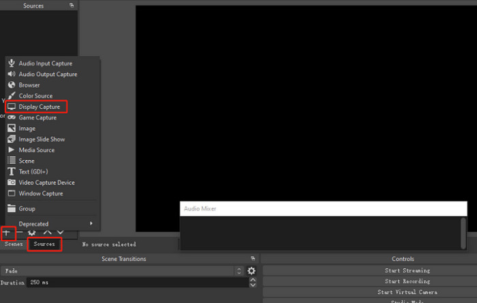Screen dimensions: 477x303
Task: Open transition settings gear next to Fade
Action: pyautogui.click(x=251, y=271)
